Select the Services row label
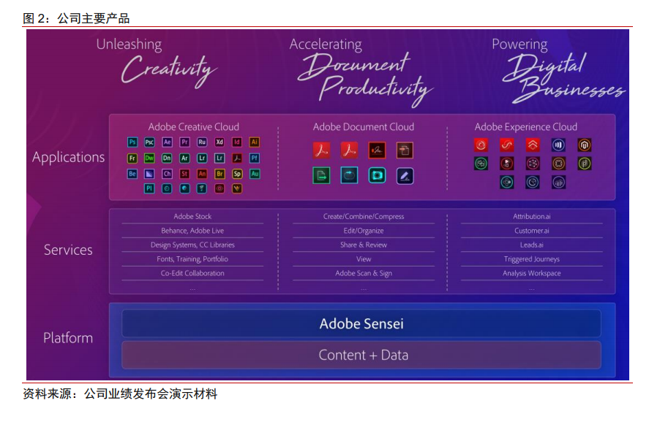 pos(68,250)
